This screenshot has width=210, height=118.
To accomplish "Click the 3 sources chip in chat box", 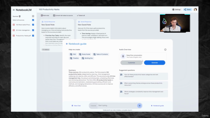I will [93, 106].
